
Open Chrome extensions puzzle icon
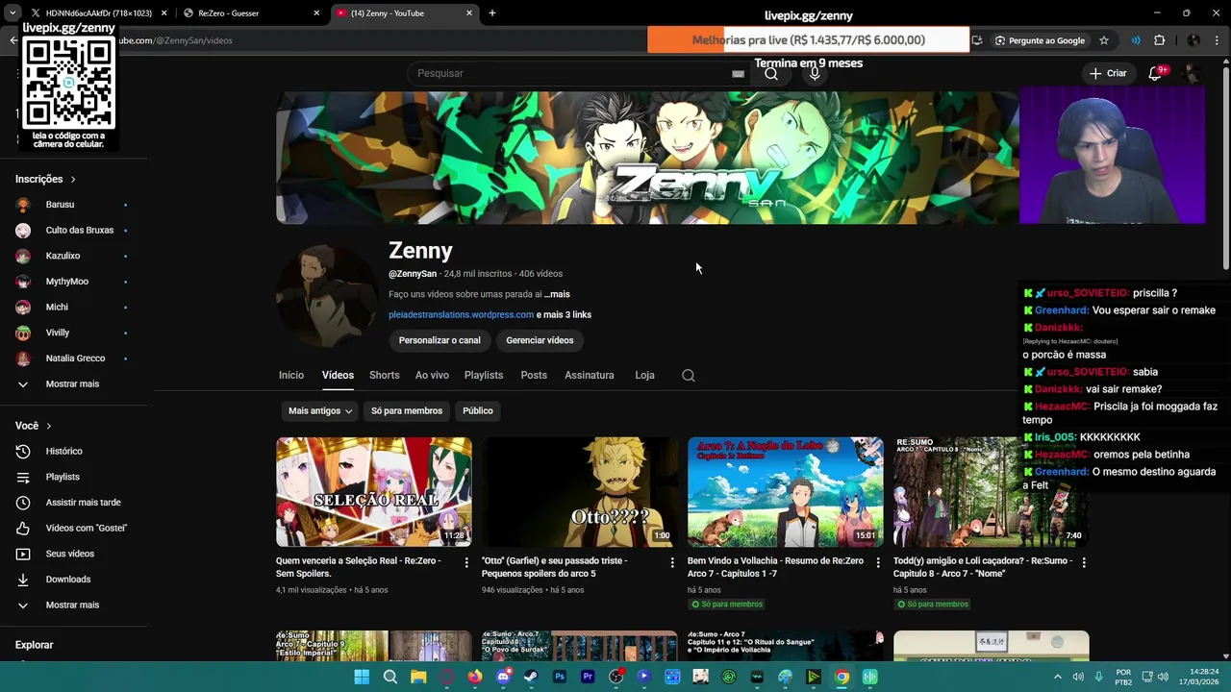(1159, 40)
